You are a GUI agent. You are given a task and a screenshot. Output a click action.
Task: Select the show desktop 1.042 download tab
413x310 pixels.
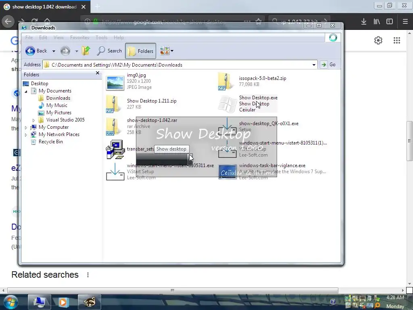pyautogui.click(x=44, y=7)
